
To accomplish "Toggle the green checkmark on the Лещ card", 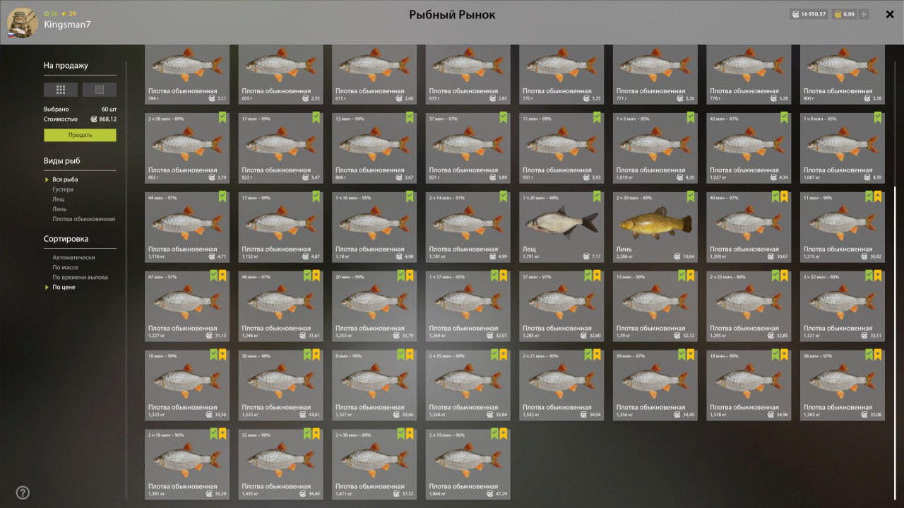I will [x=597, y=196].
